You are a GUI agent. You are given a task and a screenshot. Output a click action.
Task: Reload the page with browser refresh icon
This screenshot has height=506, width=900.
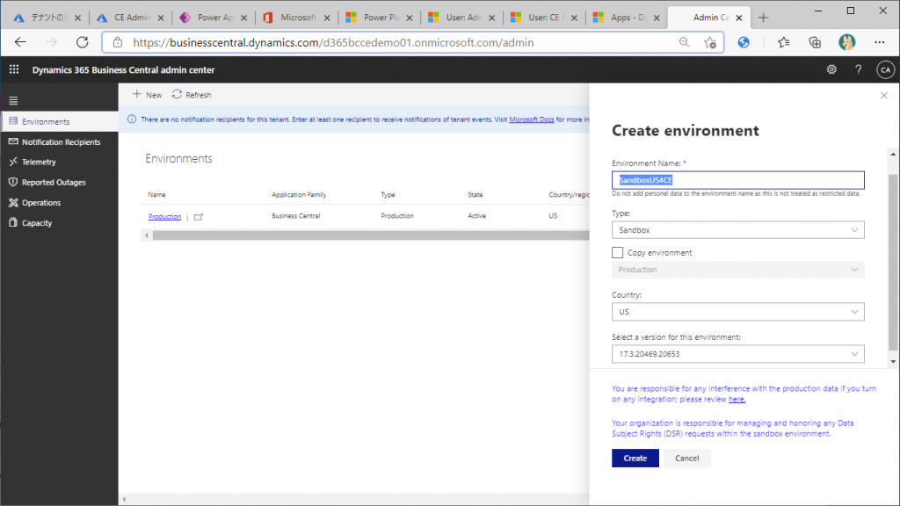[82, 42]
